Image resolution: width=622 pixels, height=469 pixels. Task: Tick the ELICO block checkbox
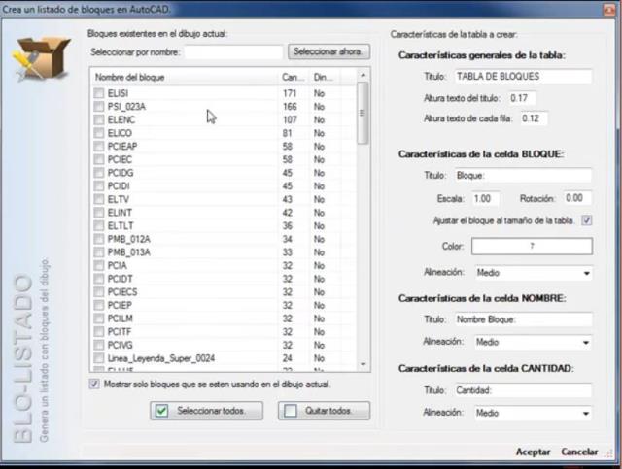click(99, 133)
